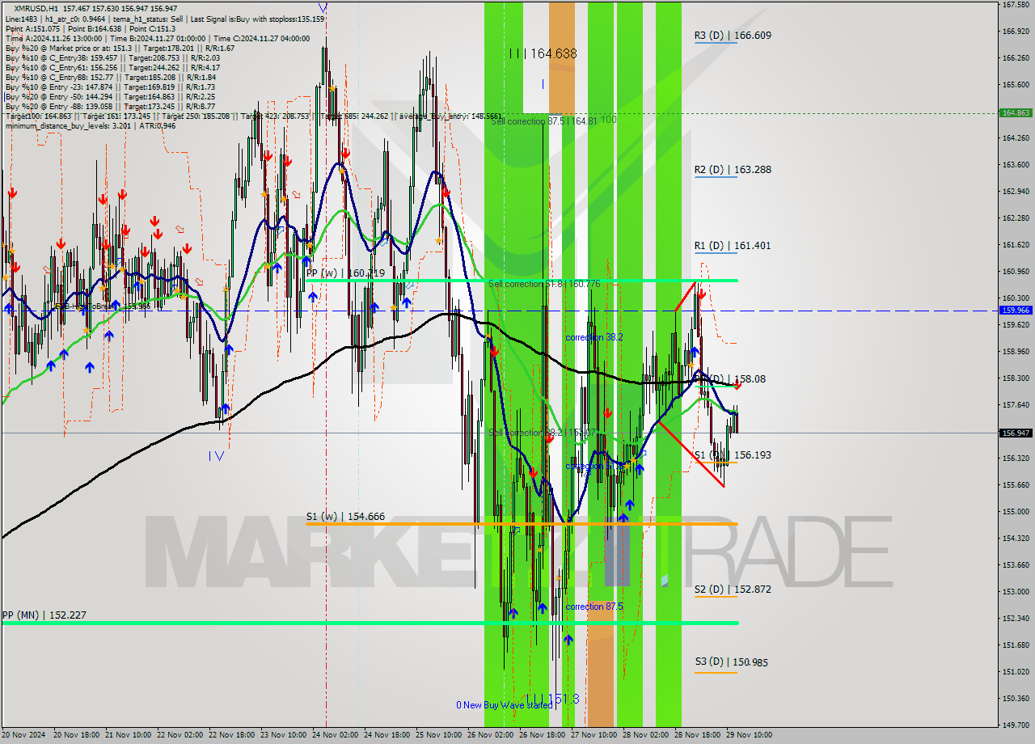The image size is (1035, 744).
Task: Click the 29 Nov 10:00 time axis label
Action: 749,735
